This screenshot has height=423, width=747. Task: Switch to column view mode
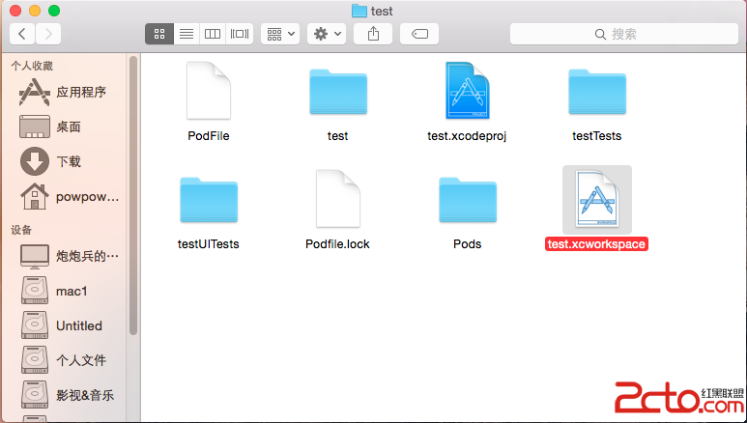point(213,34)
